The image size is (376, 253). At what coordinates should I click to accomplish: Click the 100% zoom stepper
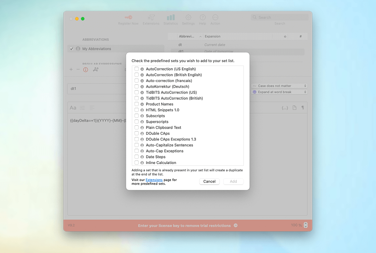[305, 225]
